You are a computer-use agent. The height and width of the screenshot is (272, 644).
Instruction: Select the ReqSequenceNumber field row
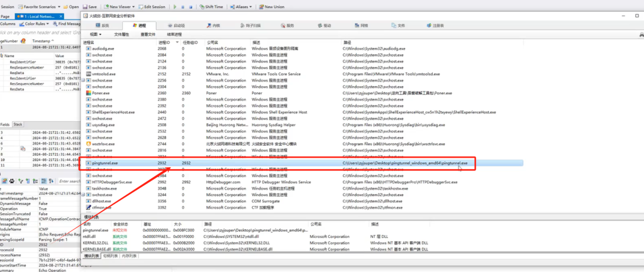(x=41, y=68)
